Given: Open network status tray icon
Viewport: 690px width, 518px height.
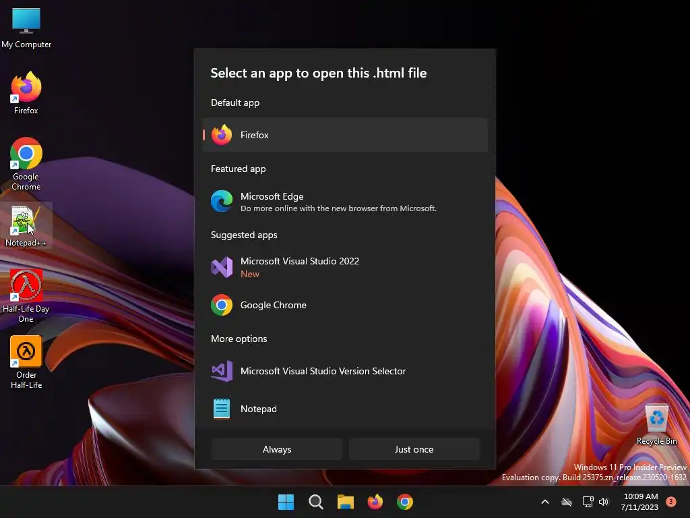Looking at the screenshot, I should click(588, 502).
